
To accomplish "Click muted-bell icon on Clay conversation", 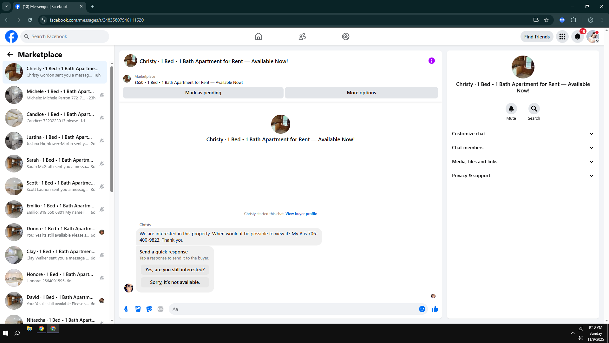I will 102,255.
